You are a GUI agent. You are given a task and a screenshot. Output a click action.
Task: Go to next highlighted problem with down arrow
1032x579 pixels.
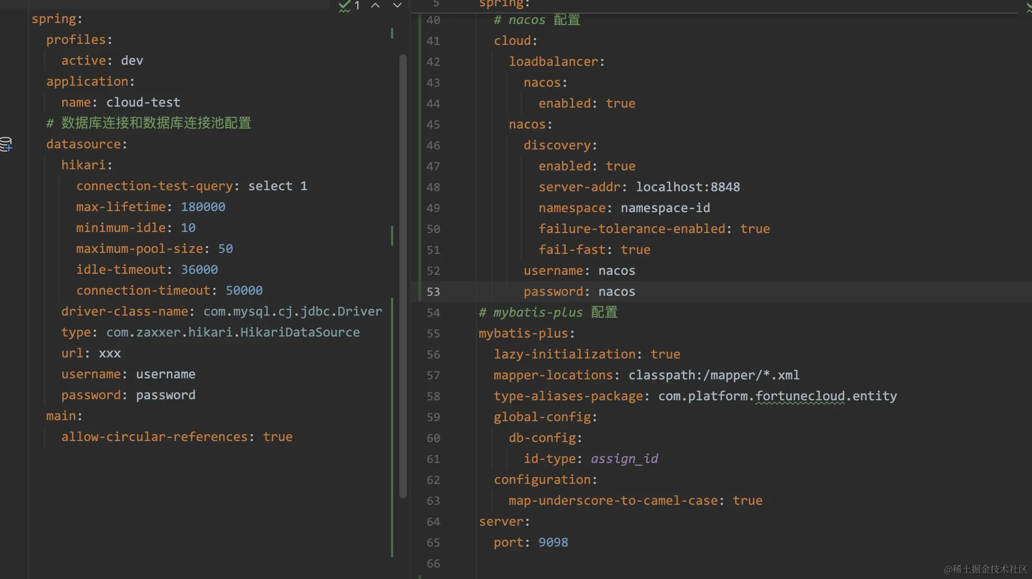[397, 6]
